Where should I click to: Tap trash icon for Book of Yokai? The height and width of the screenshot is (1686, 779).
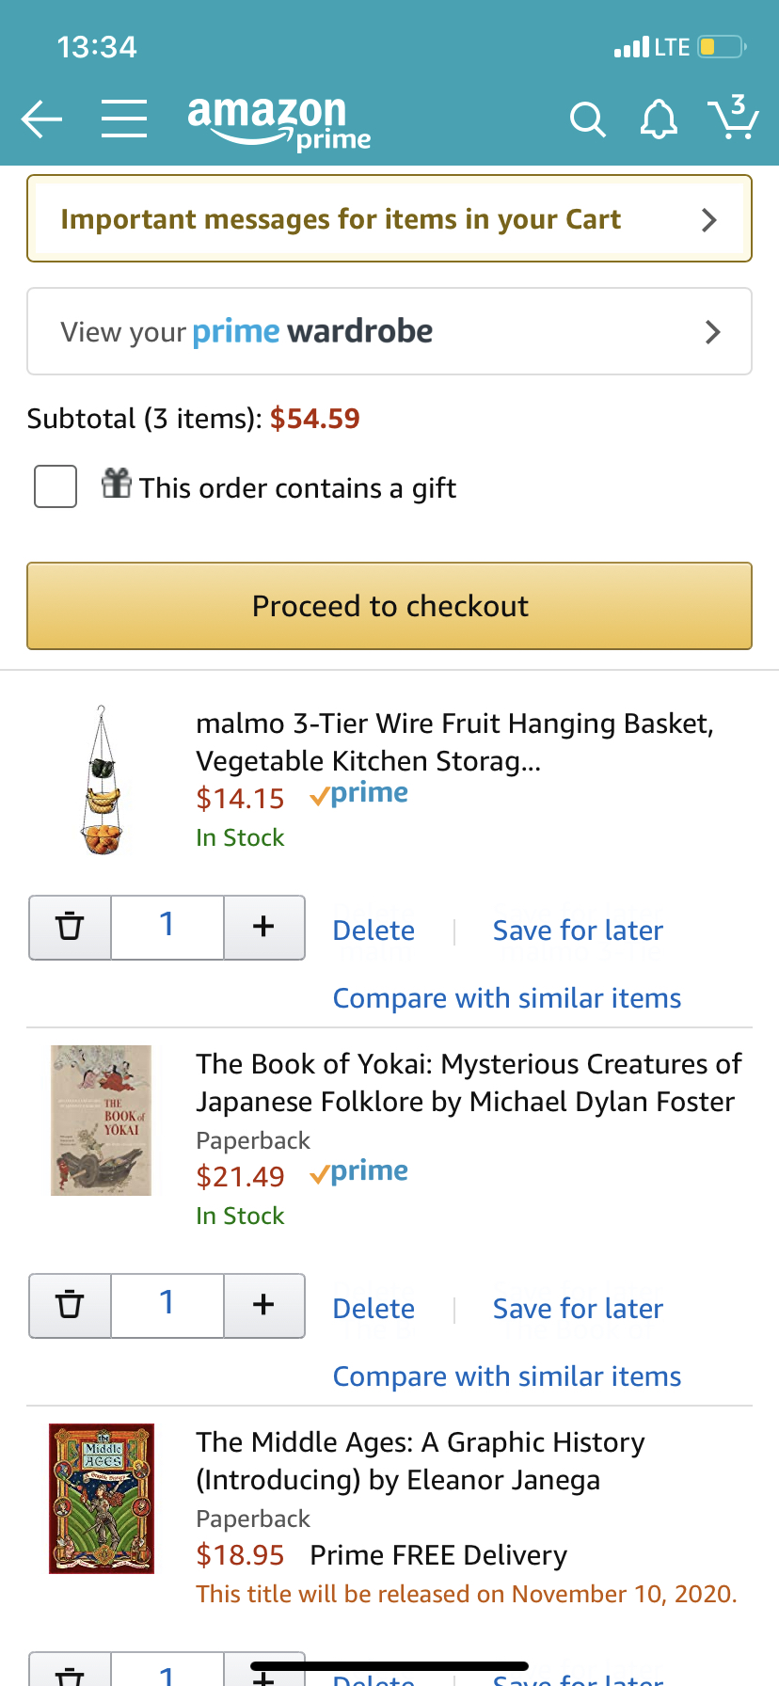click(x=71, y=1305)
